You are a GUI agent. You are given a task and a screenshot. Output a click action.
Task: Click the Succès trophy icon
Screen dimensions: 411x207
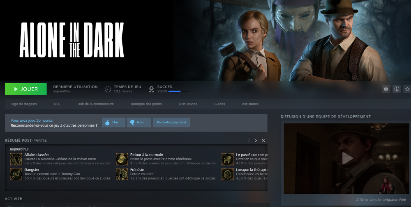(x=151, y=89)
